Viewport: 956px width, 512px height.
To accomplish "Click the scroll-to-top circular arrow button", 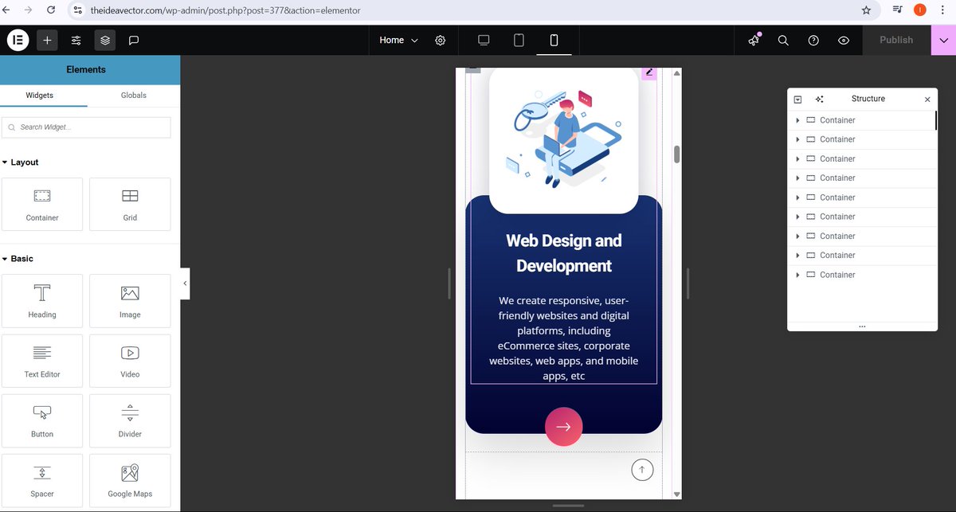I will tap(642, 470).
